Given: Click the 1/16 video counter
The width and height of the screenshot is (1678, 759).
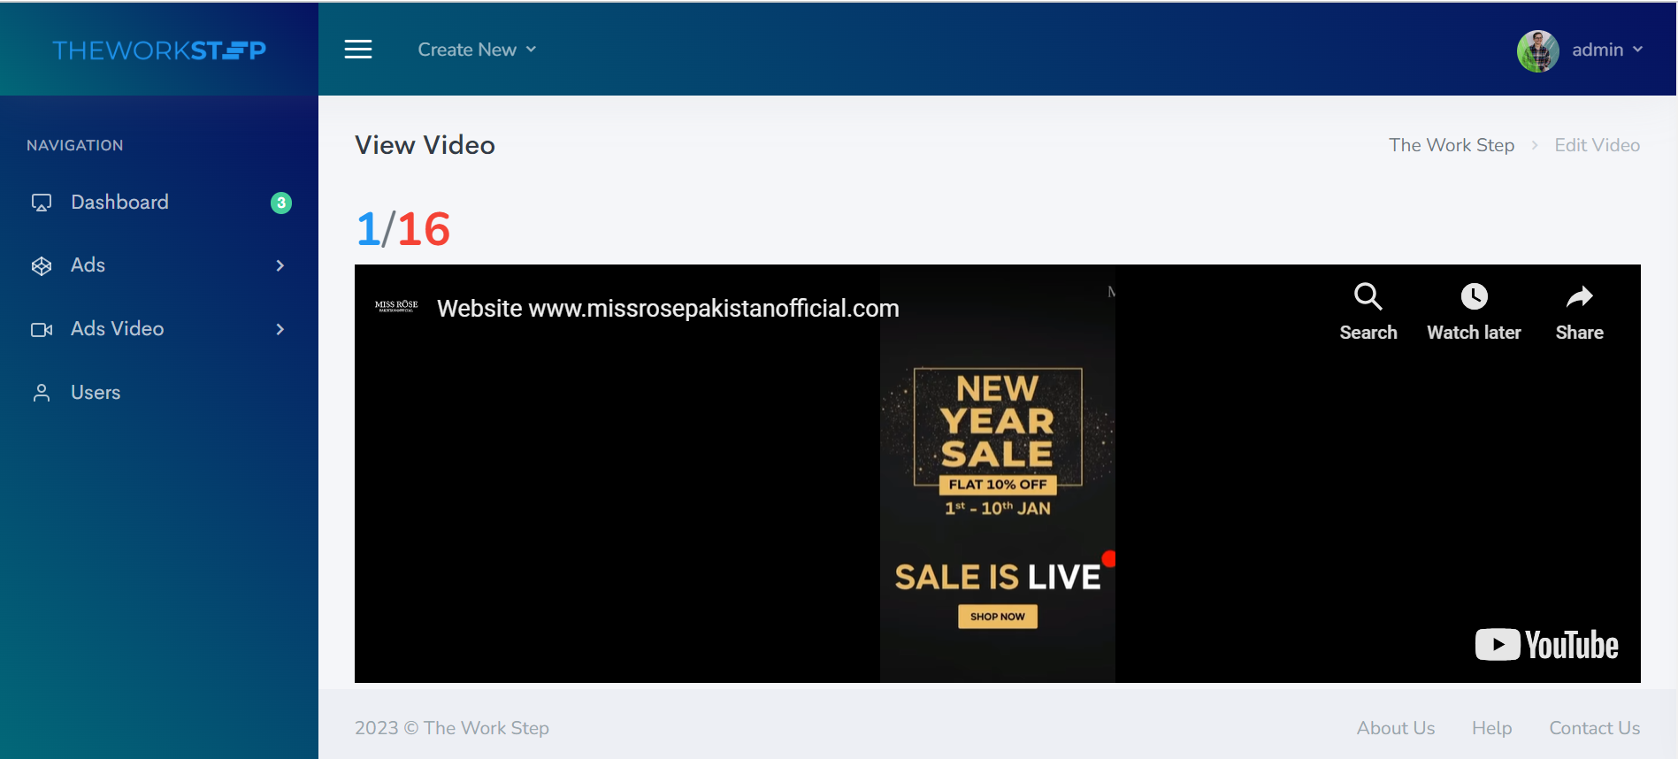Looking at the screenshot, I should point(403,229).
